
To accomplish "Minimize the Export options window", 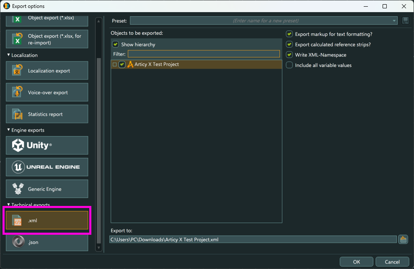I will click(x=366, y=6).
